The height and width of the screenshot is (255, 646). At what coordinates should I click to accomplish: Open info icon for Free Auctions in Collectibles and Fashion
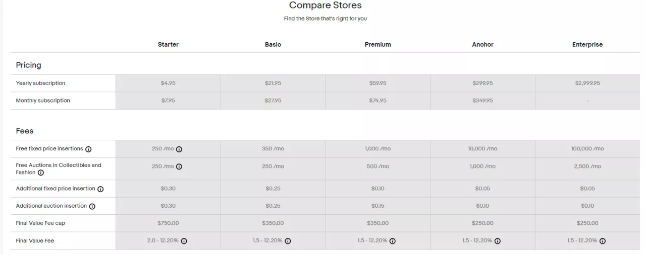[41, 173]
